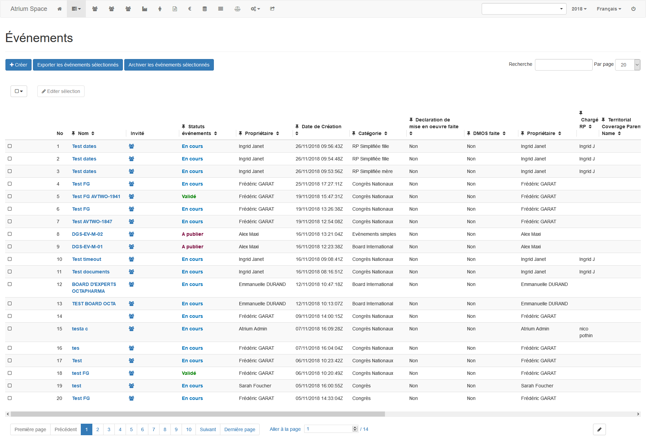
Task: Select checkbox for row 5 Test FG AVTWO-1941
Action: point(10,196)
